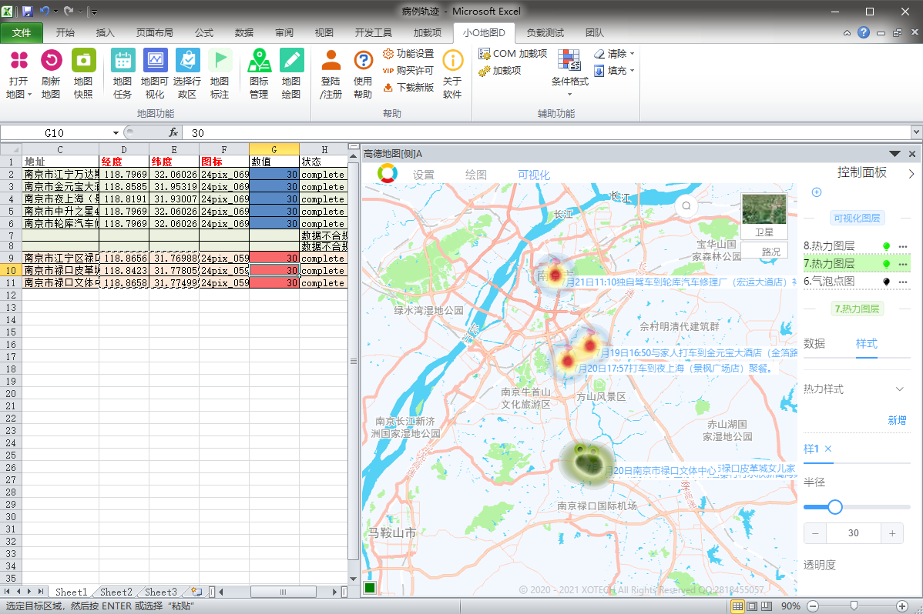Screen dimensions: 923x614
Task: Select cell with 南京市金元宝大酒店 address
Action: tap(61, 187)
